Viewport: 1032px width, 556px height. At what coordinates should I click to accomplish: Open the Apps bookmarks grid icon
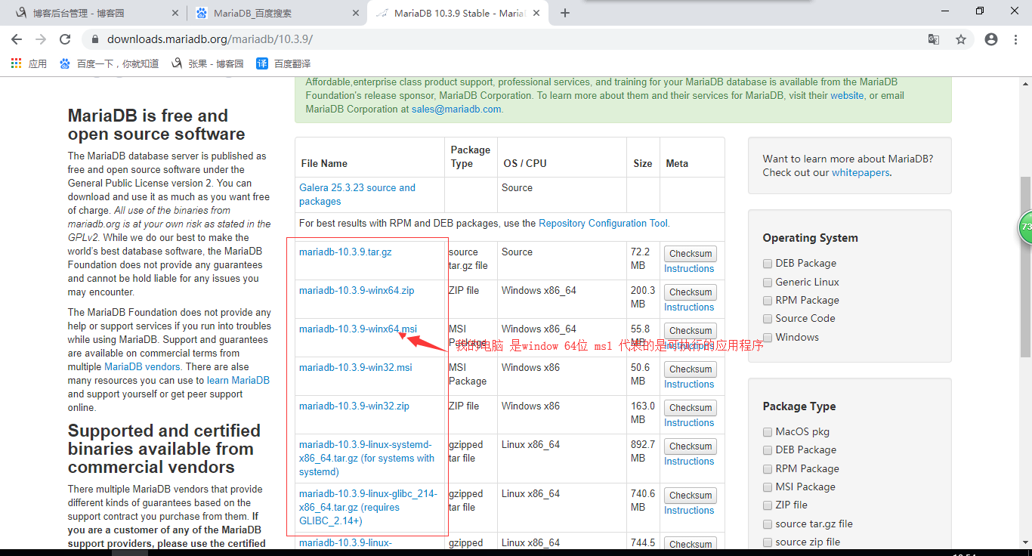click(x=17, y=63)
